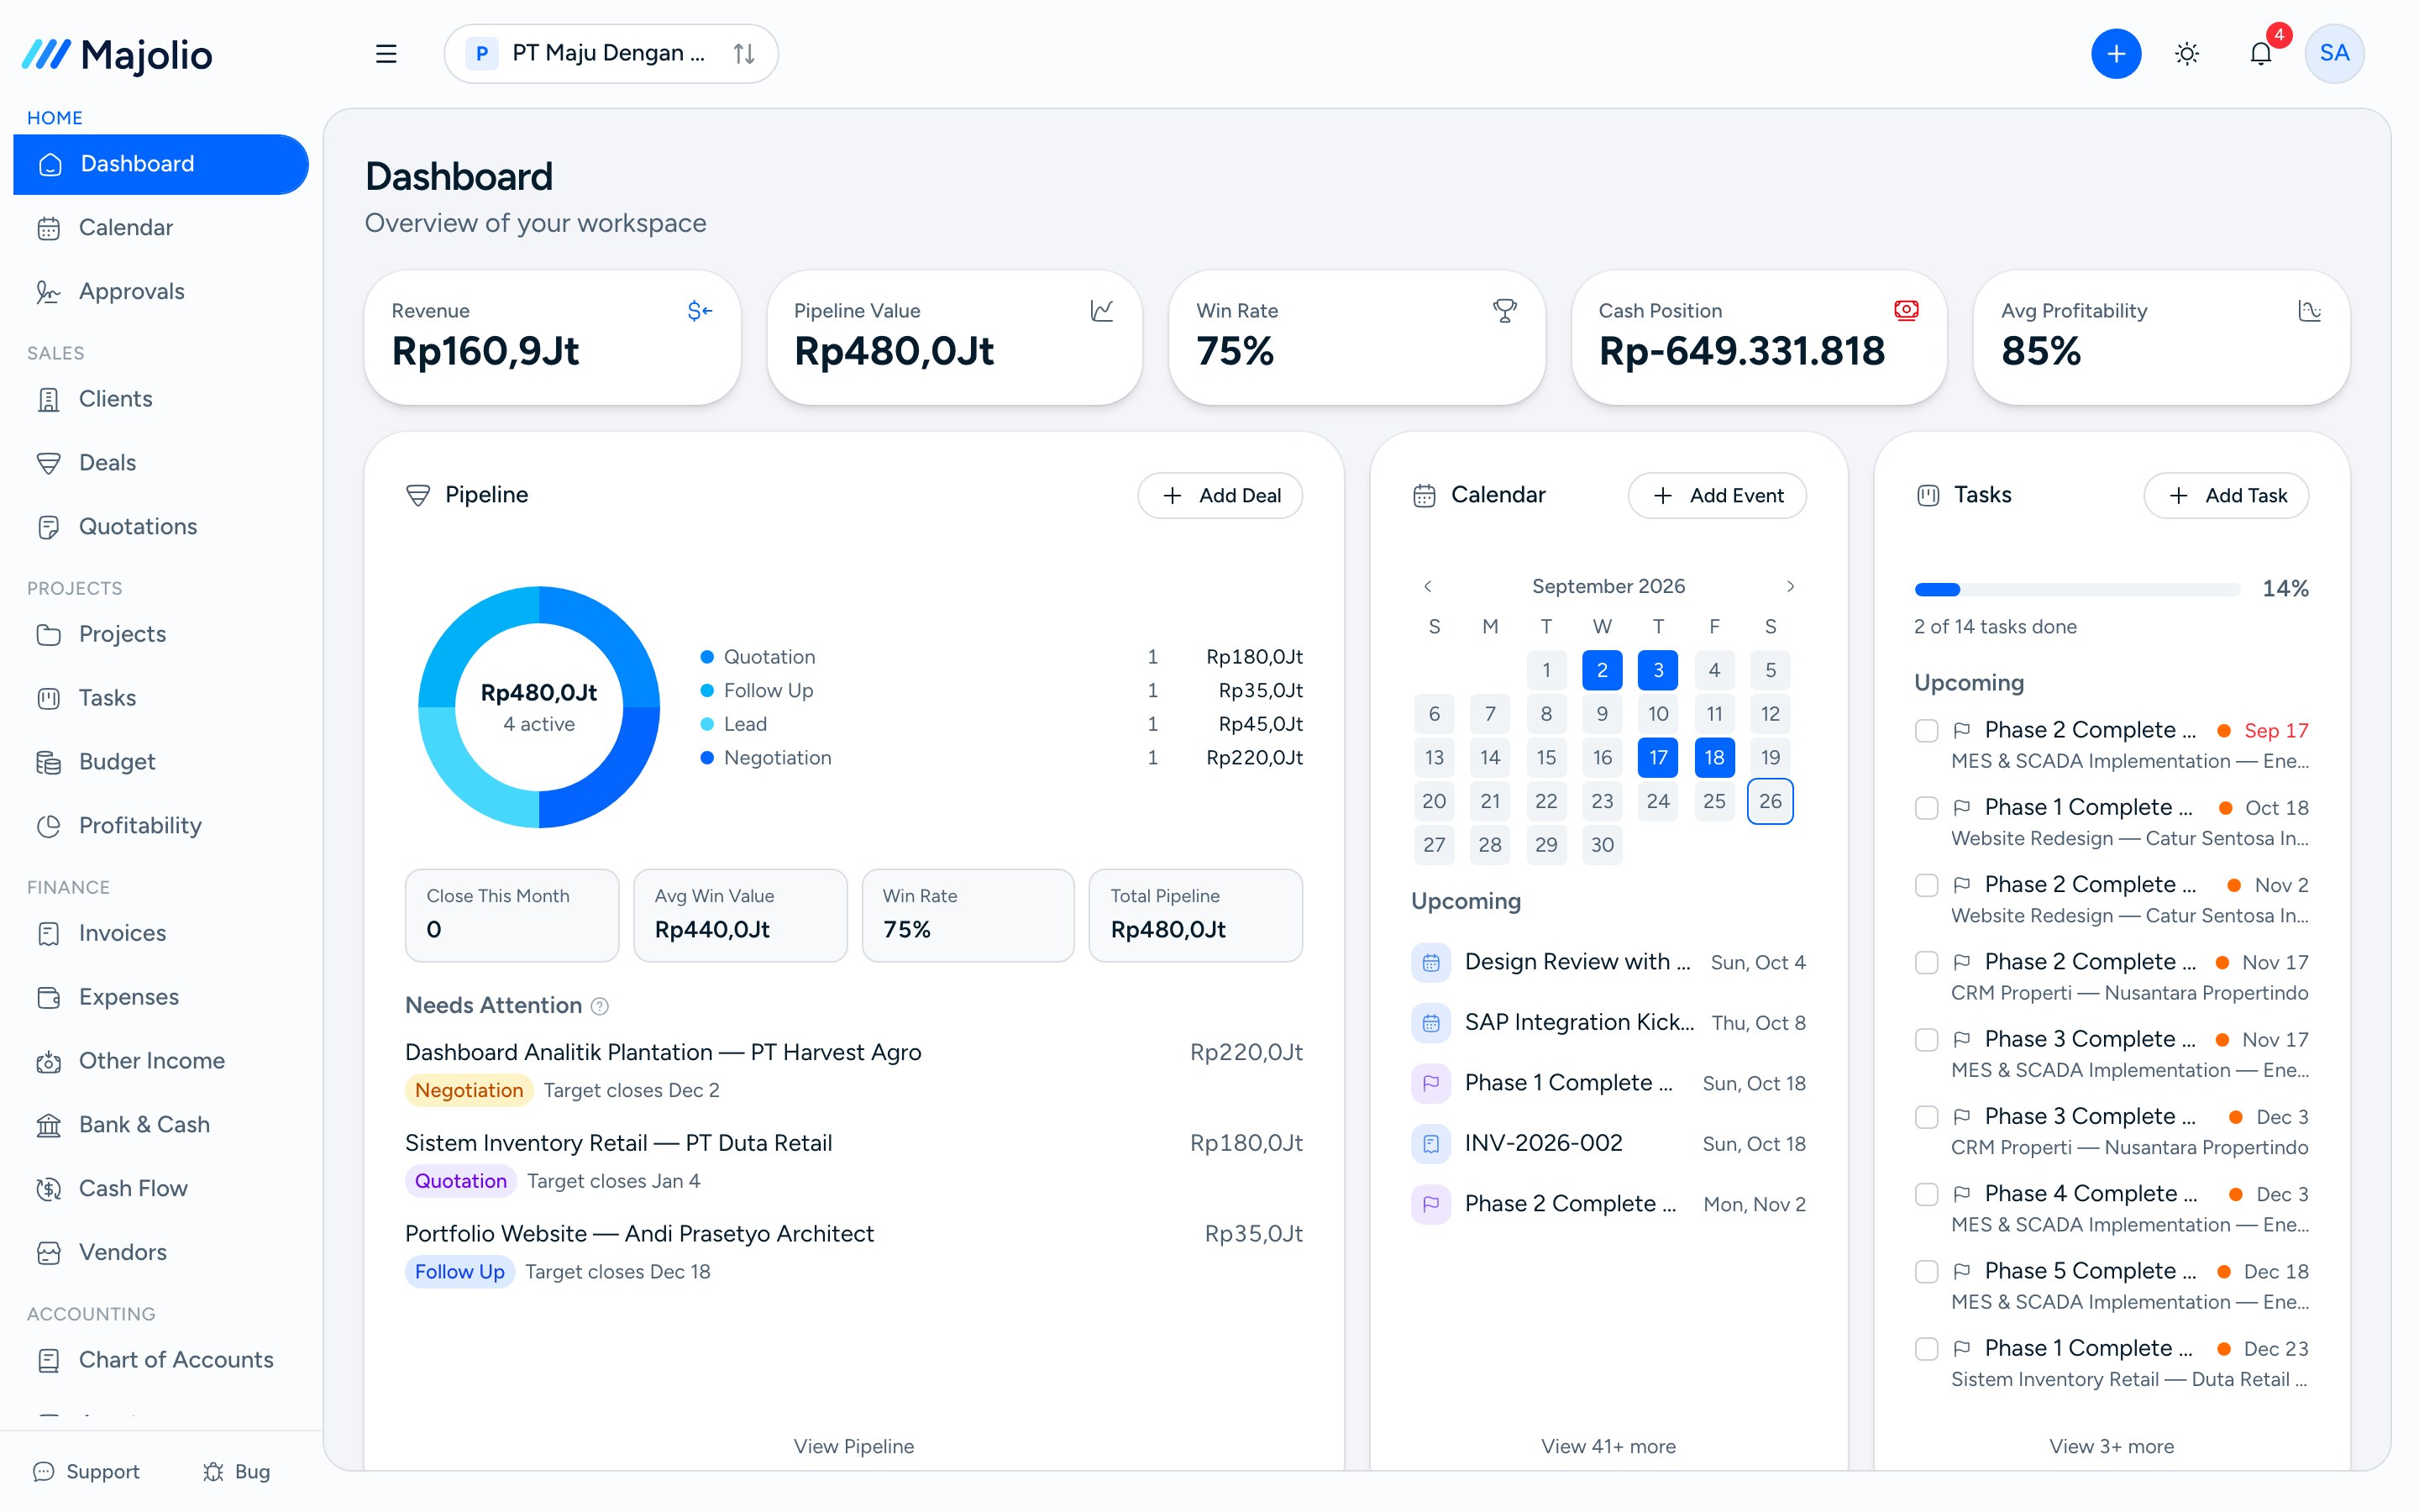Check the Dec 23 Phase 1 Complete task
The height and width of the screenshot is (1512, 2419).
[x=1926, y=1348]
